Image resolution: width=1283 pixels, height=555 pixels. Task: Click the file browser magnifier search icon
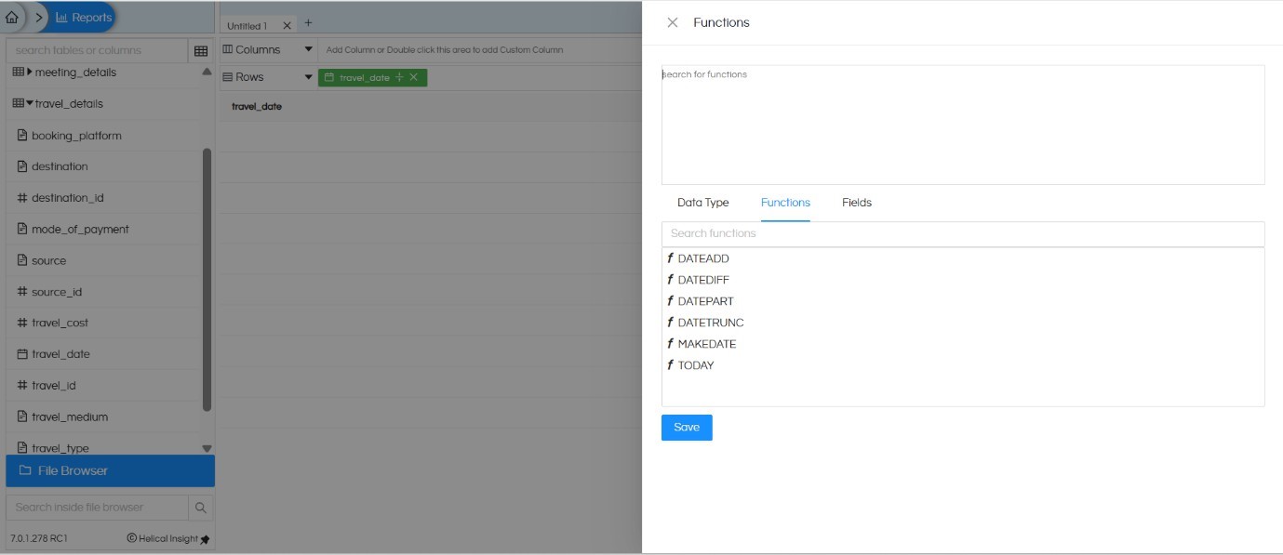(200, 508)
